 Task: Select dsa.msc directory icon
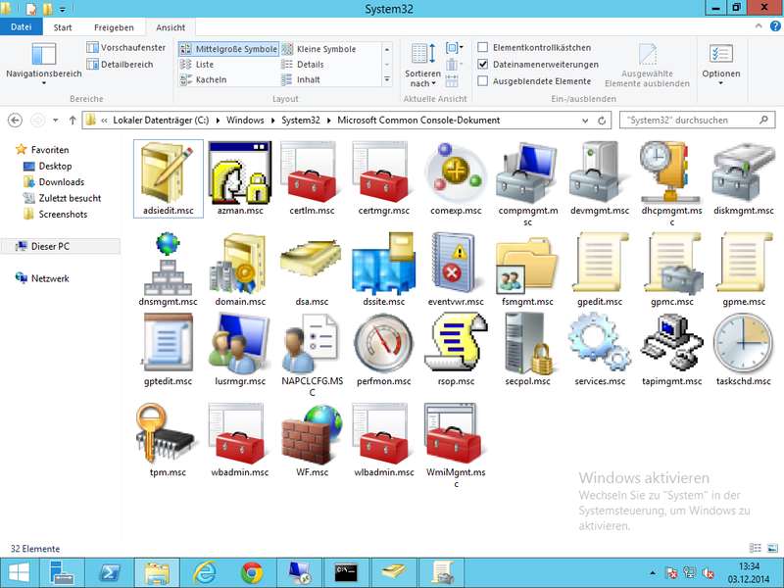click(312, 260)
